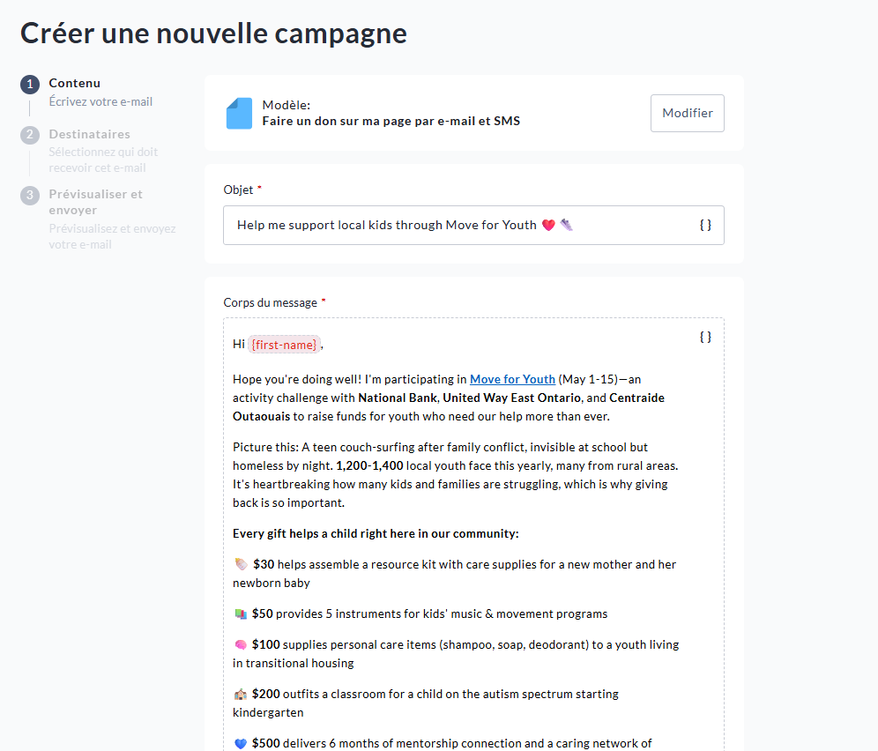The height and width of the screenshot is (751, 878).
Task: Click the blue template file icon
Action: click(239, 114)
